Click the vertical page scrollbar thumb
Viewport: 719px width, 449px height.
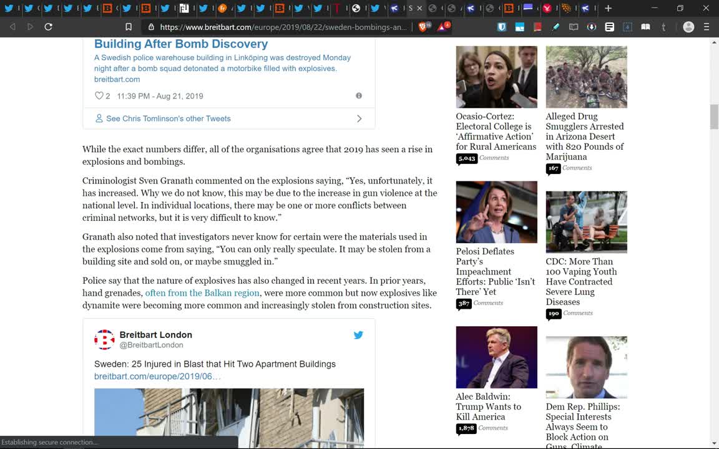(x=714, y=117)
